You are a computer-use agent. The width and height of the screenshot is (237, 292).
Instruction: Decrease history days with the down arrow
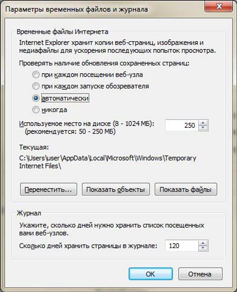tap(203, 248)
